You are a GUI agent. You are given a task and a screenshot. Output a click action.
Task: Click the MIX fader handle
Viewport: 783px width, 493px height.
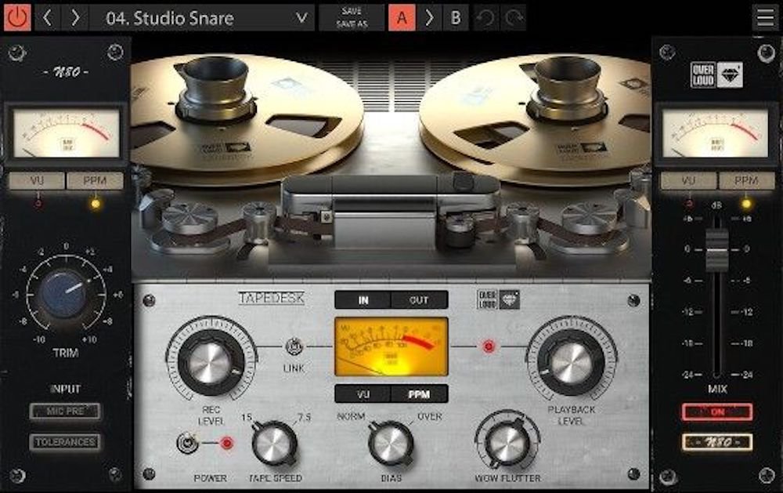pyautogui.click(x=716, y=251)
